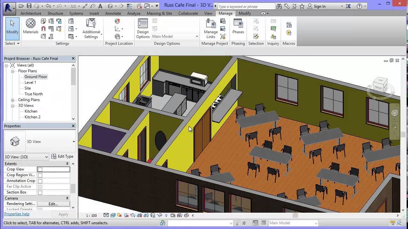Click the Snaps magnet icon
Image resolution: width=408 pixels, height=229 pixels.
pyautogui.click(x=43, y=29)
